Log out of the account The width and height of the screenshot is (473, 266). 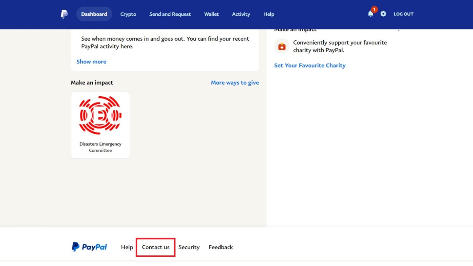403,14
